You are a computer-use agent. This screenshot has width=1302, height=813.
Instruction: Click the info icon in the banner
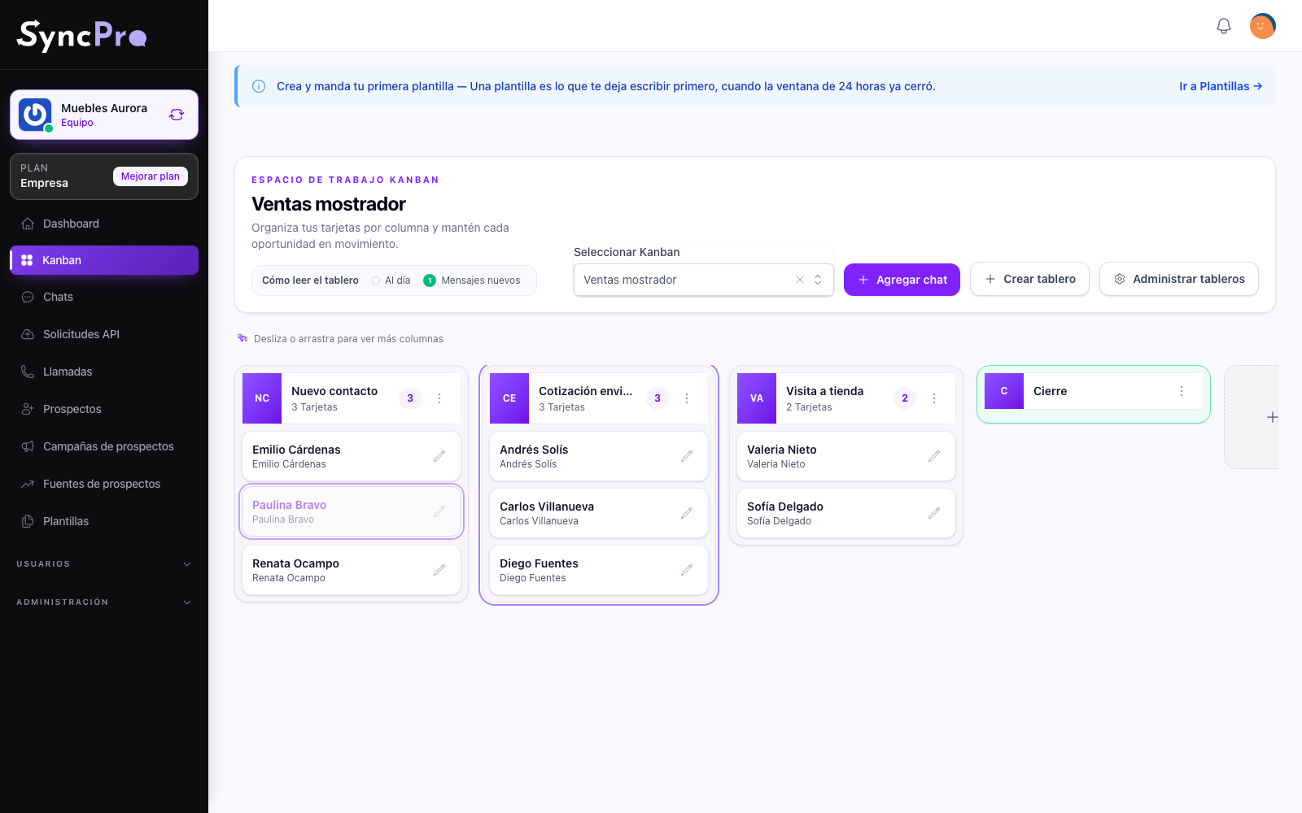pos(259,86)
